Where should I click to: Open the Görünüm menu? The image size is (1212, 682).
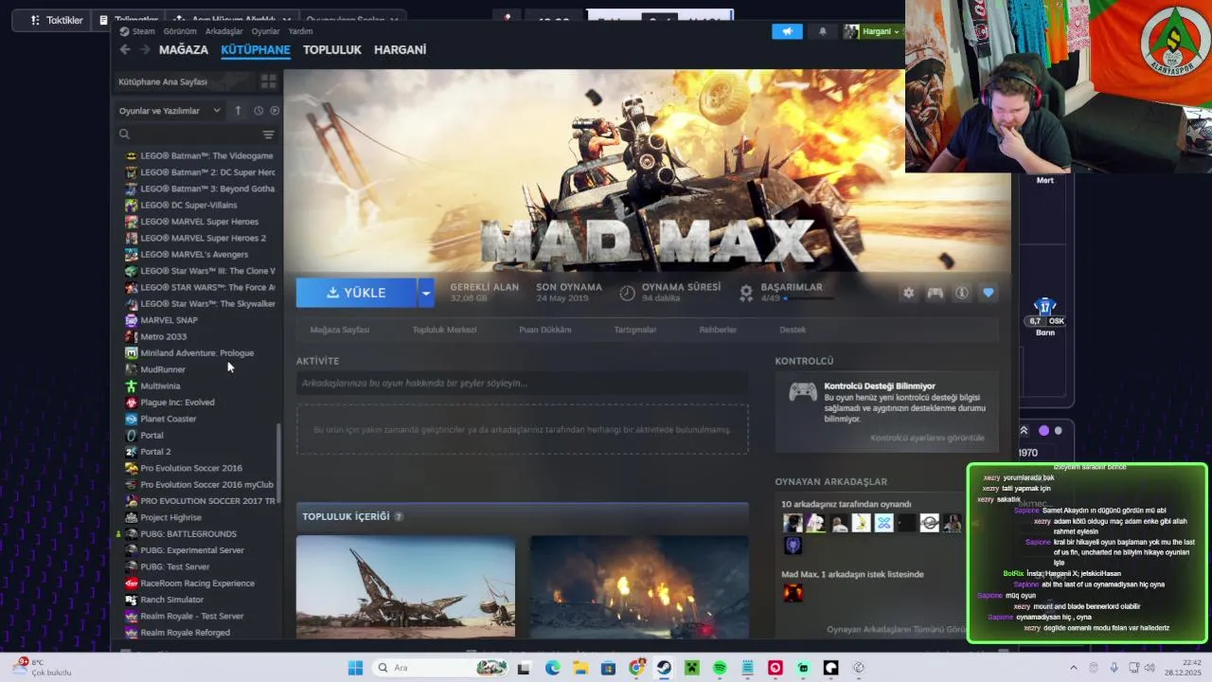point(180,31)
